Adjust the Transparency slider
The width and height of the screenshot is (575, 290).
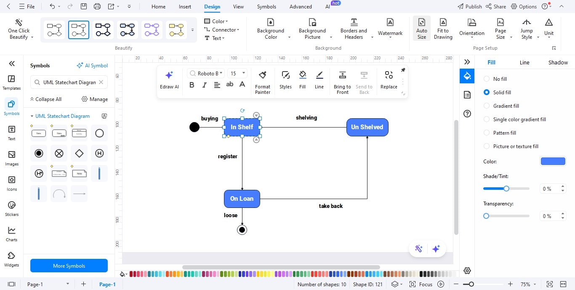click(x=506, y=216)
